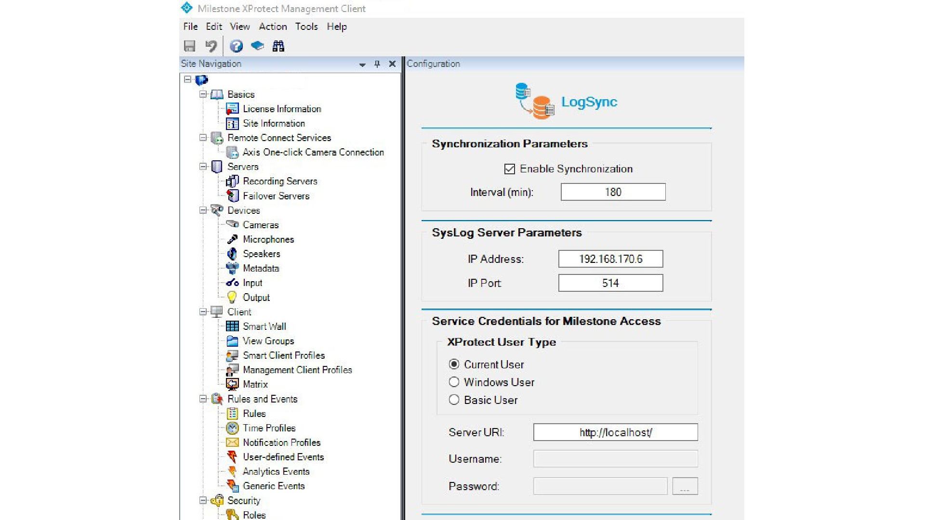
Task: Click the View Groups folder icon
Action: click(x=232, y=341)
